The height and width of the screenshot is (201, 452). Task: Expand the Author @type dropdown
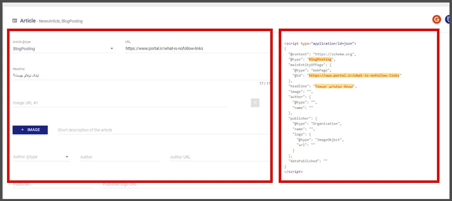tap(41, 157)
